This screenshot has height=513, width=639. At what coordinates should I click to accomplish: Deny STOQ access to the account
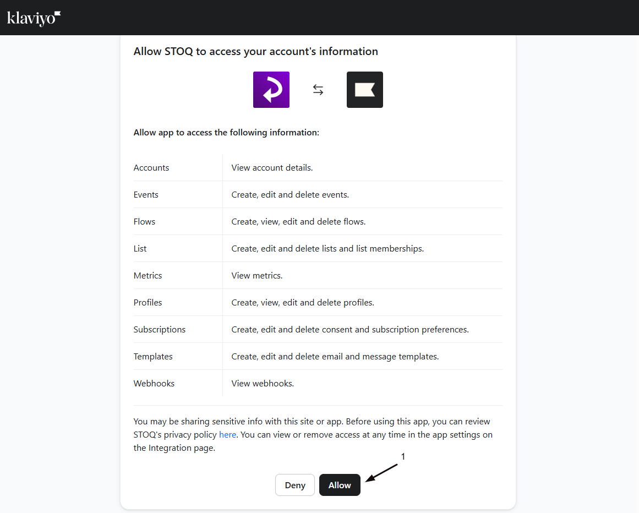[x=294, y=485]
